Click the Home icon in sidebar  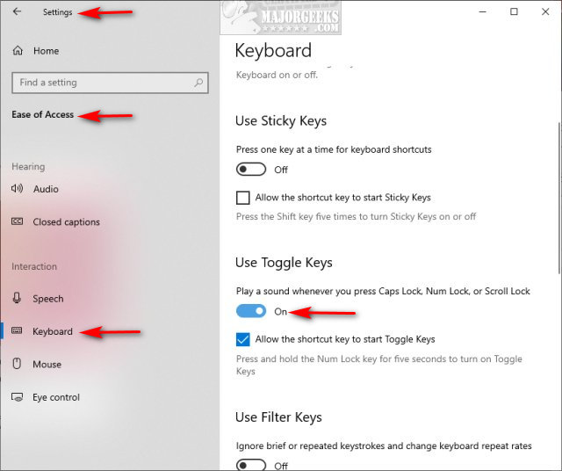(x=18, y=51)
